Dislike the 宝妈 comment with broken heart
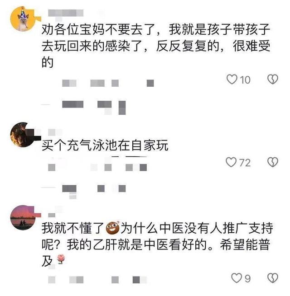This screenshot has width=290, height=296. (x=273, y=79)
